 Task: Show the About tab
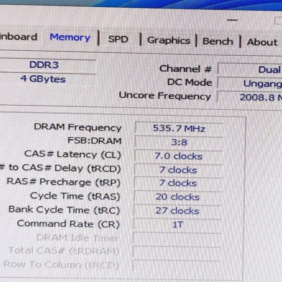(262, 42)
